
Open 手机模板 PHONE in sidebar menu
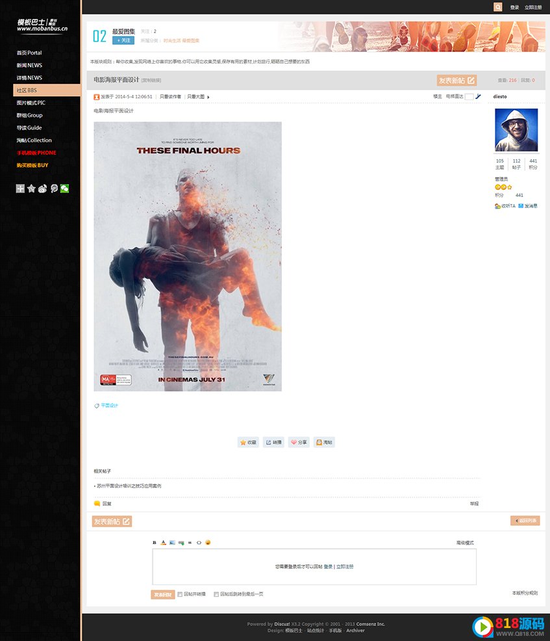(36, 153)
